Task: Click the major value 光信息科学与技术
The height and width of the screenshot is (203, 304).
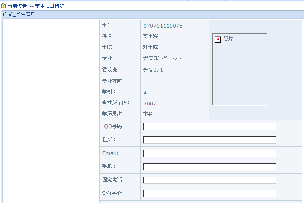Action: tap(163, 58)
